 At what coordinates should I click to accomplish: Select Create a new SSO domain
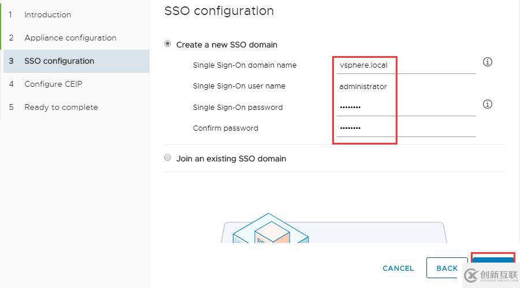168,44
